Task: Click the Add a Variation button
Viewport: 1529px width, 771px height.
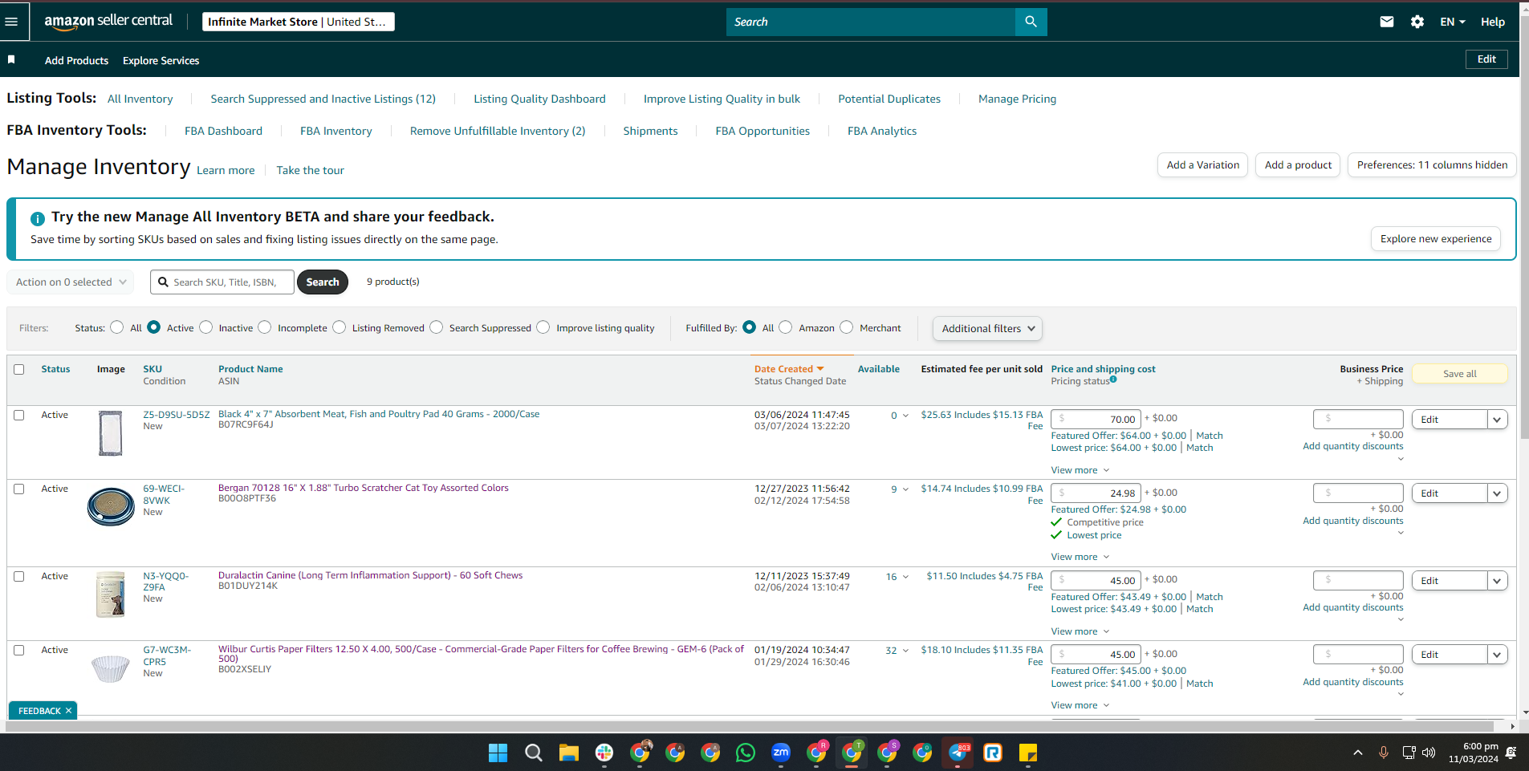Action: point(1202,164)
